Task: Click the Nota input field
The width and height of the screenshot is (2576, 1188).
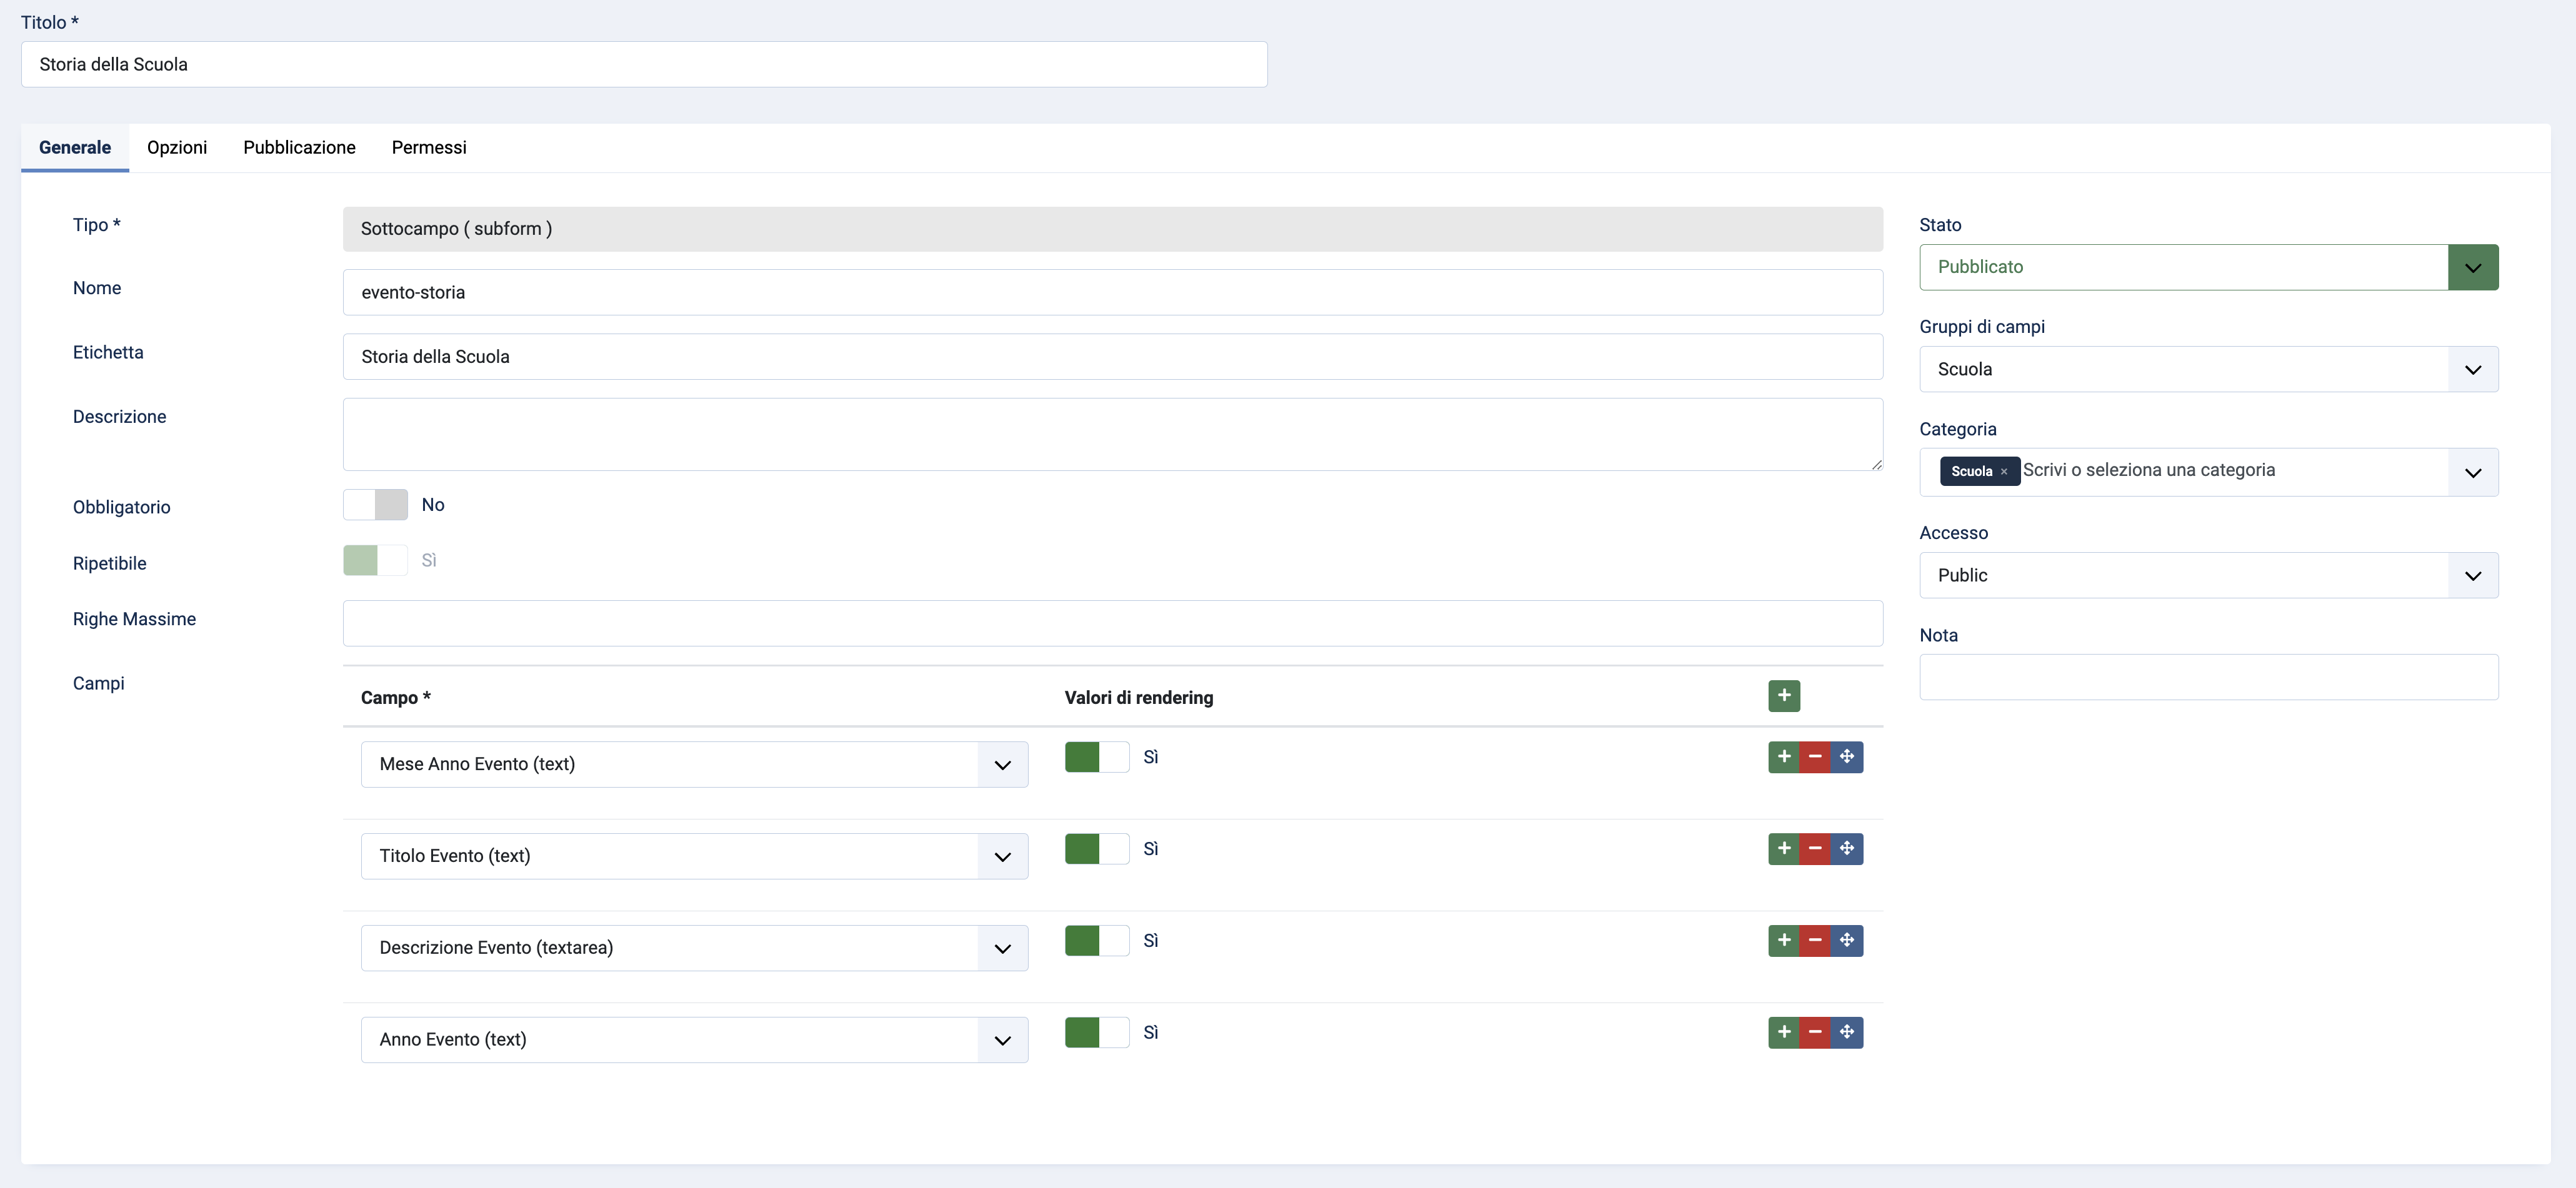Action: click(2208, 678)
